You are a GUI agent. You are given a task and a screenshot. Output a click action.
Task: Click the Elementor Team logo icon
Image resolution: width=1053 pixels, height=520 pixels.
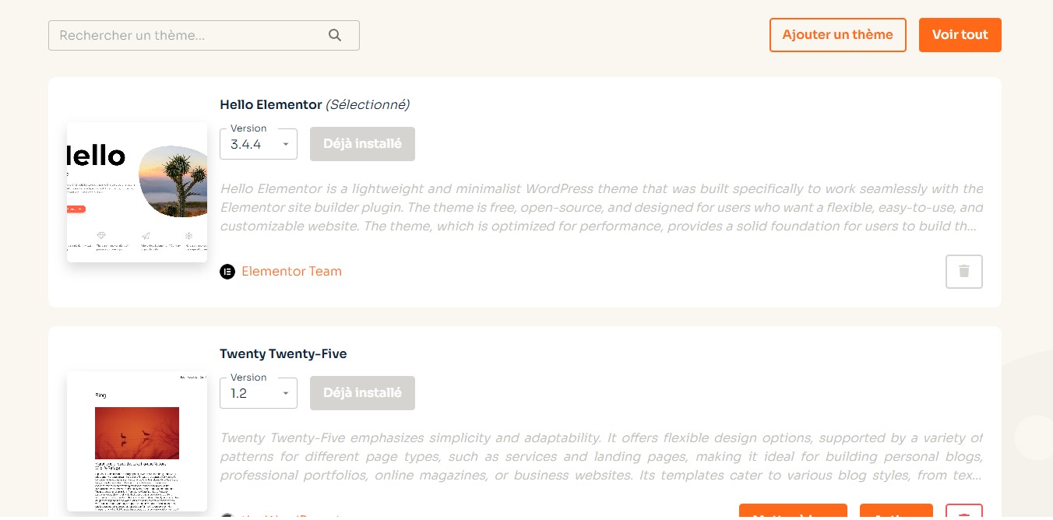point(227,272)
